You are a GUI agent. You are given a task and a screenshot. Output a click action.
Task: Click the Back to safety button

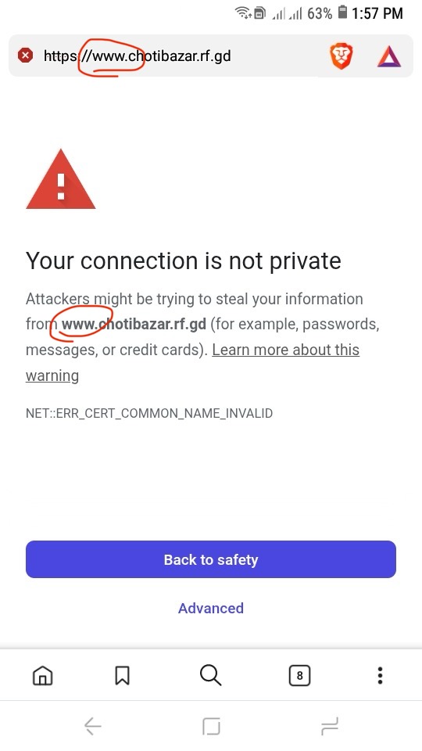[211, 559]
